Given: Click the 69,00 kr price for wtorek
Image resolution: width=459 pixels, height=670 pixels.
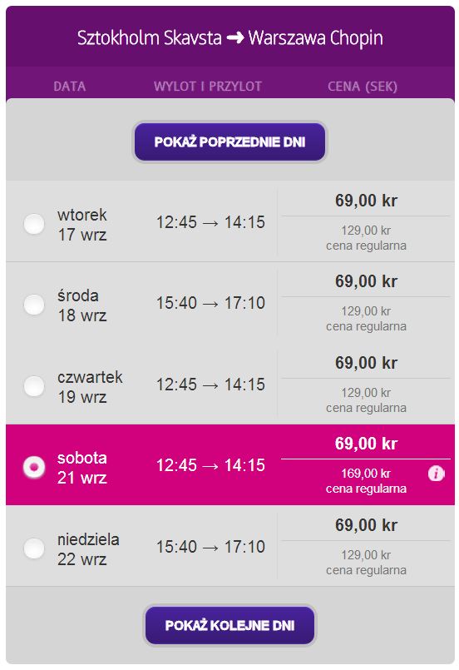Looking at the screenshot, I should point(366,201).
